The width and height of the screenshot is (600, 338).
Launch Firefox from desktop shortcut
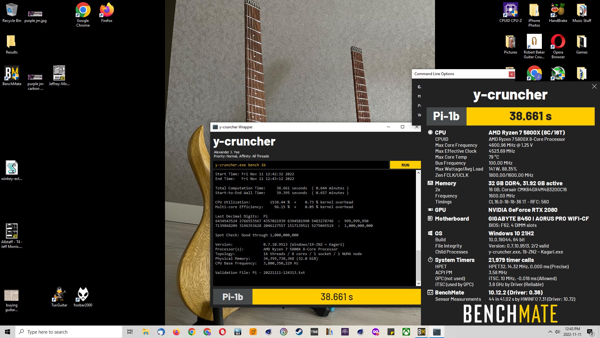(107, 13)
